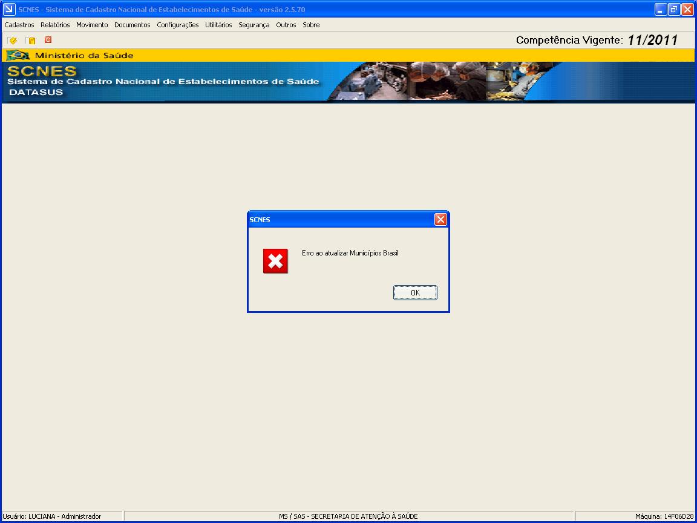Viewport: 697px width, 523px height.
Task: Click the yellow pencil edit toolbar icon
Action: 12,41
